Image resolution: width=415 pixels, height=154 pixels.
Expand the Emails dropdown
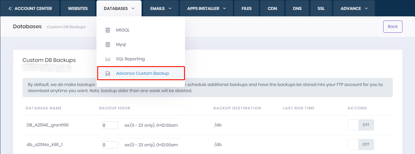point(161,9)
